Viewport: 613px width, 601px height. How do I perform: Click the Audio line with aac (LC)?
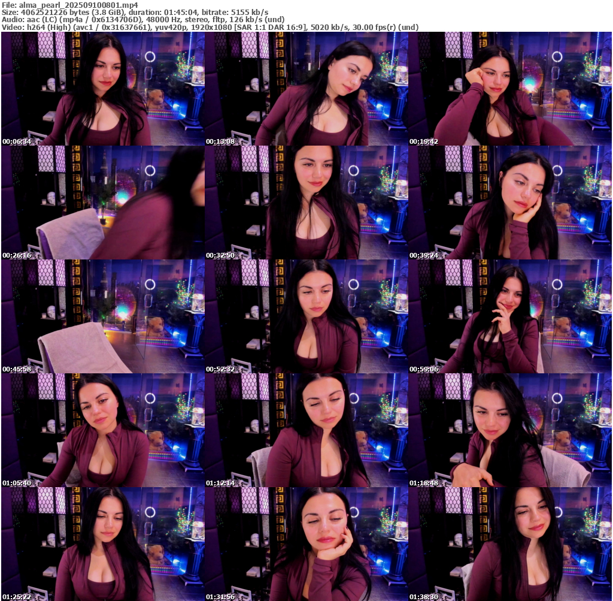pyautogui.click(x=142, y=20)
